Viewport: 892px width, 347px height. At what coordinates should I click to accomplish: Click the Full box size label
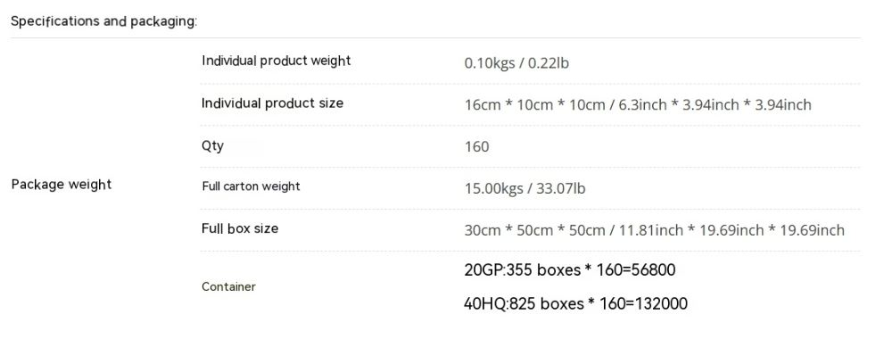240,228
